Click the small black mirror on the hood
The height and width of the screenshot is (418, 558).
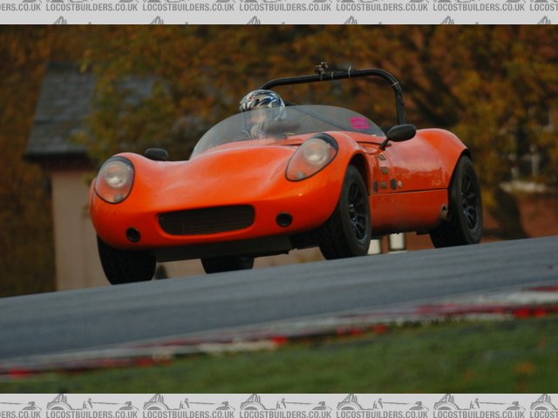point(157,154)
